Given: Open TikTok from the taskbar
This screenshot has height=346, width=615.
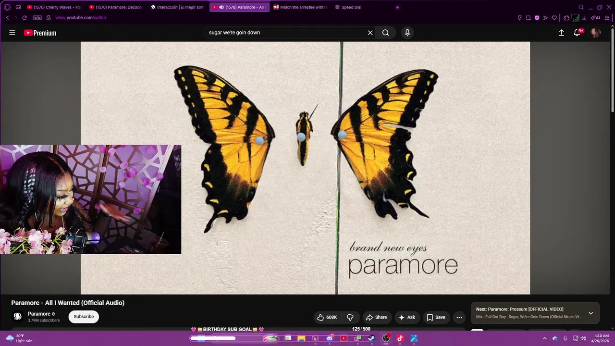Looking at the screenshot, I should pyautogui.click(x=400, y=338).
